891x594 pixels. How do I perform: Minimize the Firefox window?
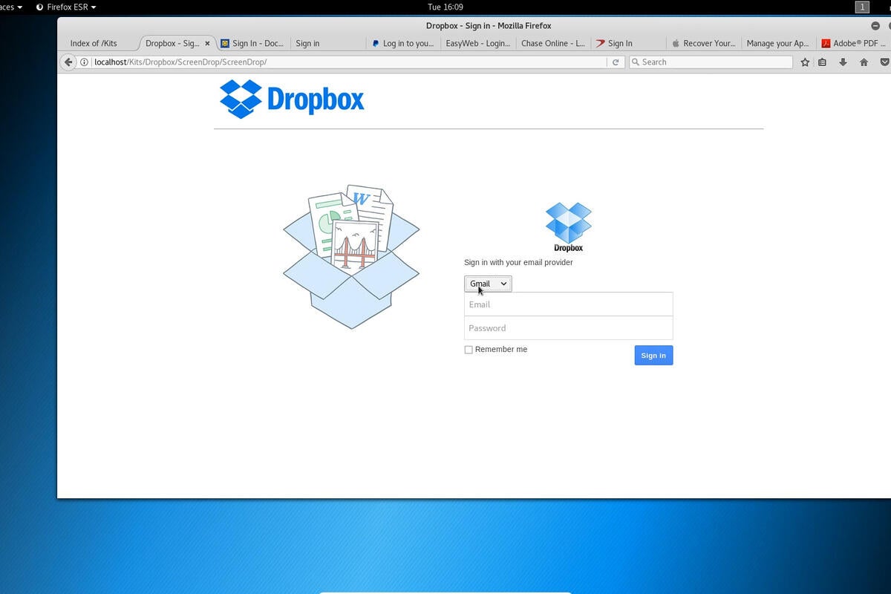(x=875, y=26)
